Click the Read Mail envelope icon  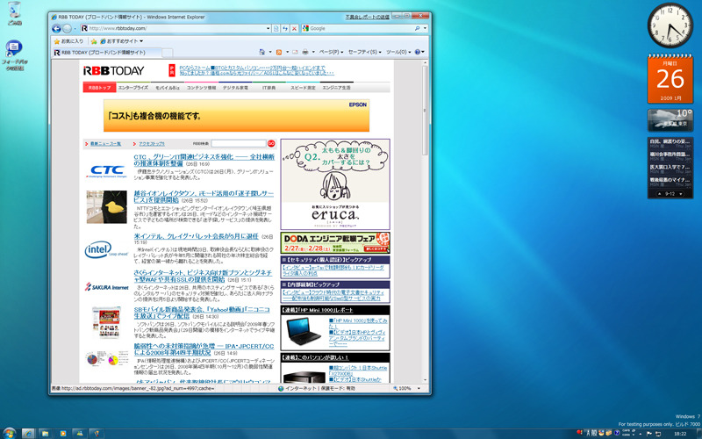(295, 52)
